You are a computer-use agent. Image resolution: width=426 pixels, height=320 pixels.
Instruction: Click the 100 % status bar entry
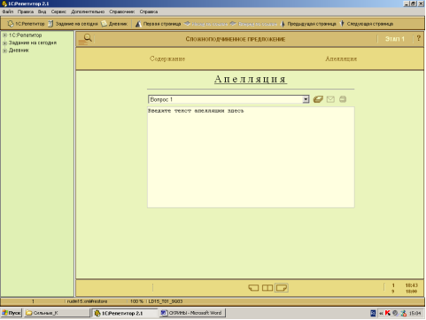tap(136, 301)
